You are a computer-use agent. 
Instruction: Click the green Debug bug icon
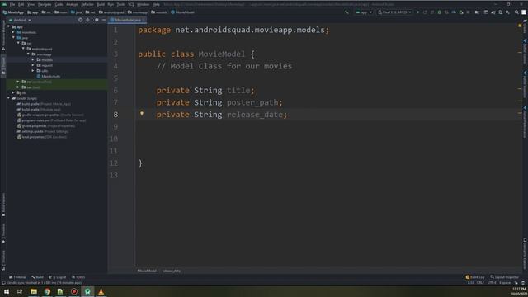click(439, 12)
